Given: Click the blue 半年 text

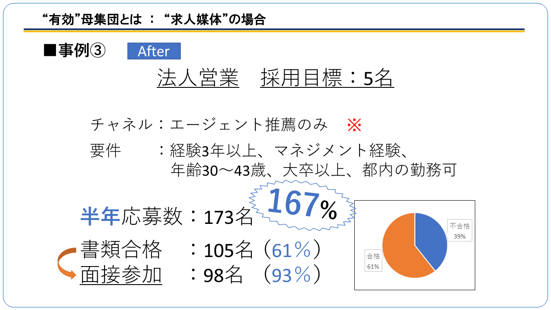Looking at the screenshot, I should tap(100, 217).
